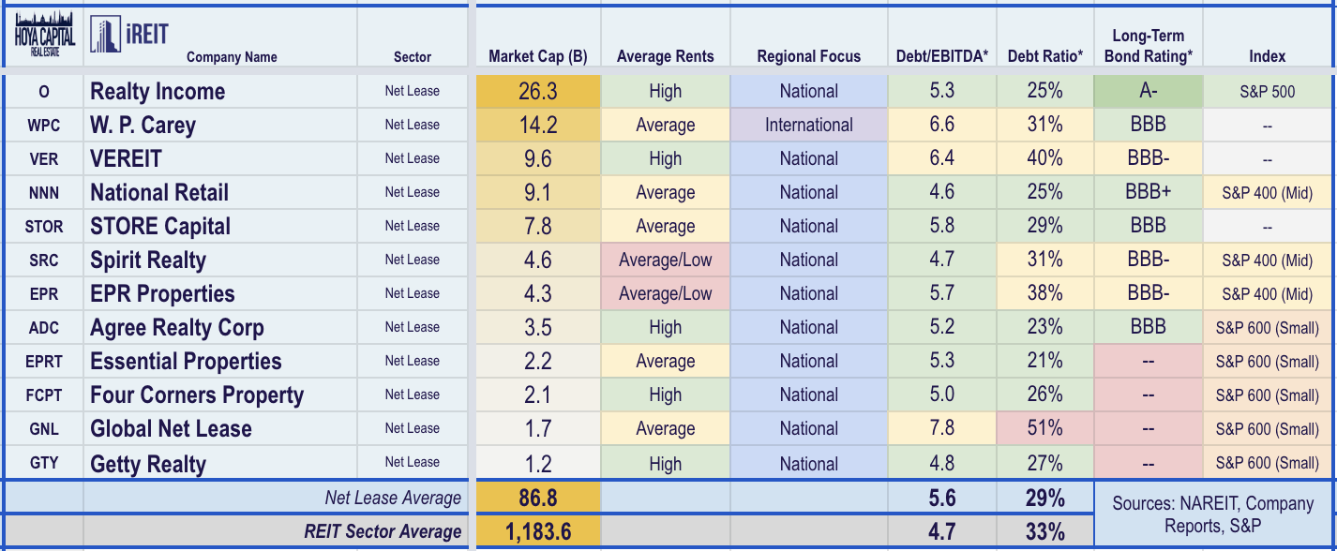Click the WPC ticker cell
This screenshot has height=551, width=1337.
(x=44, y=126)
